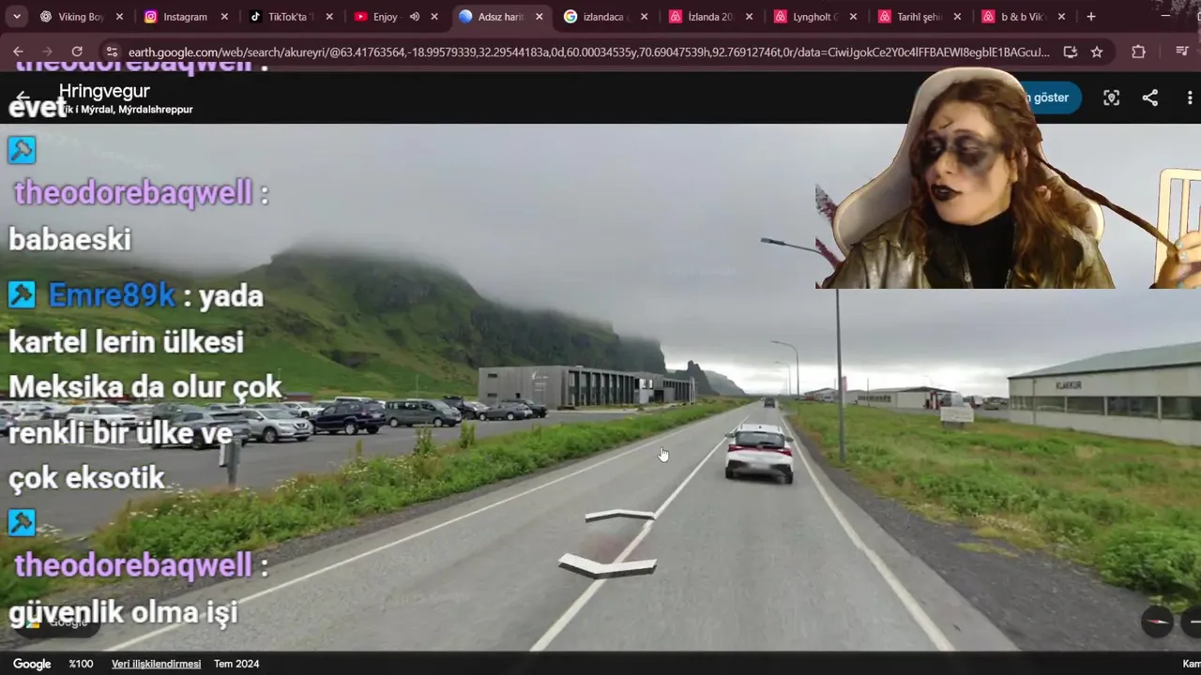Viewport: 1201px width, 675px height.
Task: Click the 'Tem 2024' capture date
Action: tap(236, 664)
